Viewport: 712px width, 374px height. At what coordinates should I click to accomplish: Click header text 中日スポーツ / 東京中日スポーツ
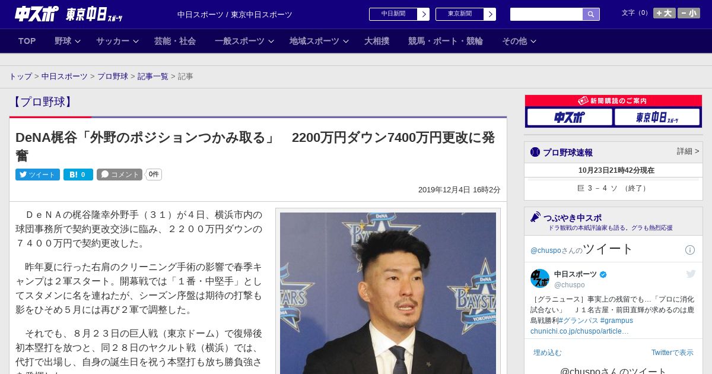(x=235, y=15)
